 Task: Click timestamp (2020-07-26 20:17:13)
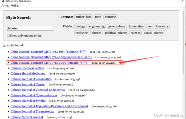(59, 117)
